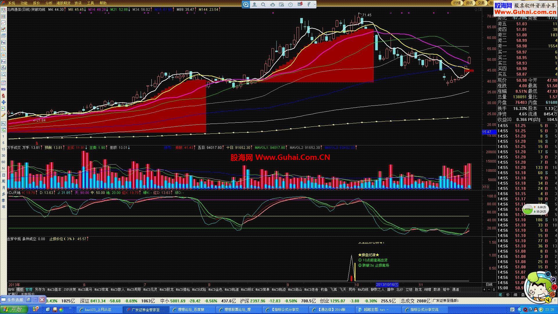Screen dimensions: 558x314
Task: Switch to the 模板 tab
Action: 20,290
